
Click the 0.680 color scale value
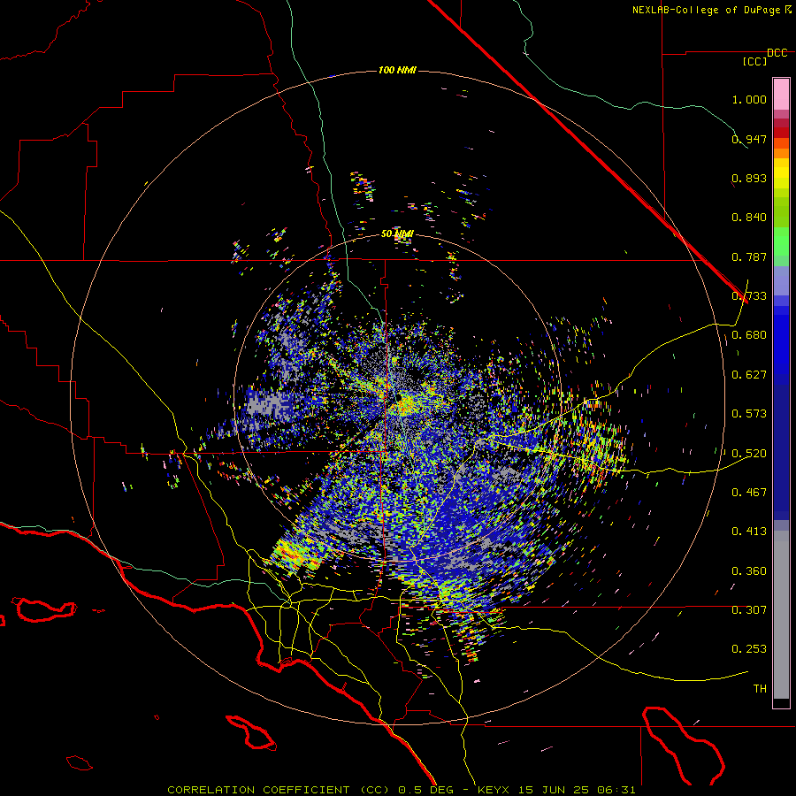(749, 335)
